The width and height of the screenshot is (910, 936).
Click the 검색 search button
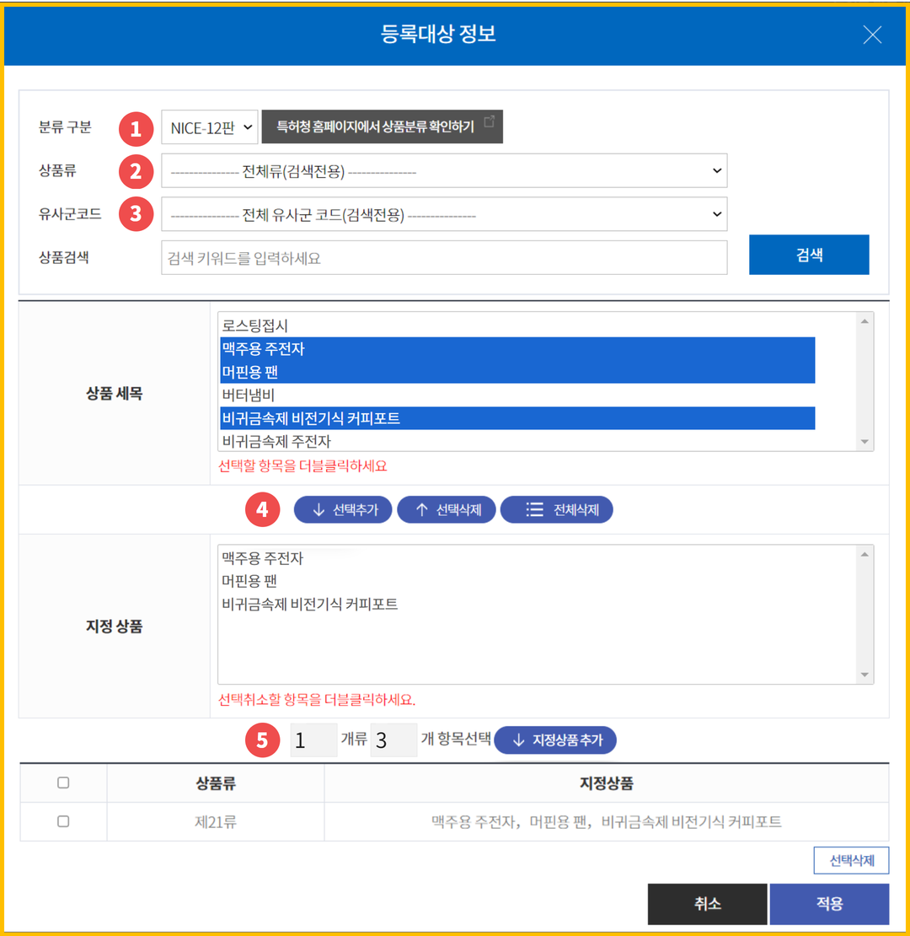point(809,255)
